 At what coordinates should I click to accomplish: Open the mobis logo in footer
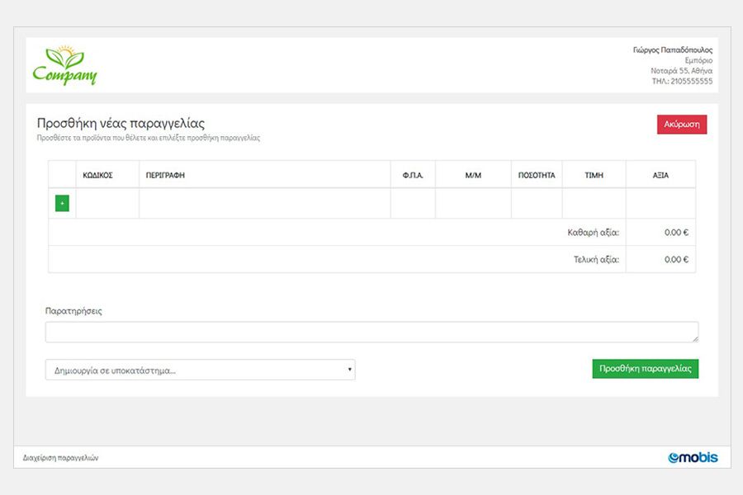tap(693, 457)
